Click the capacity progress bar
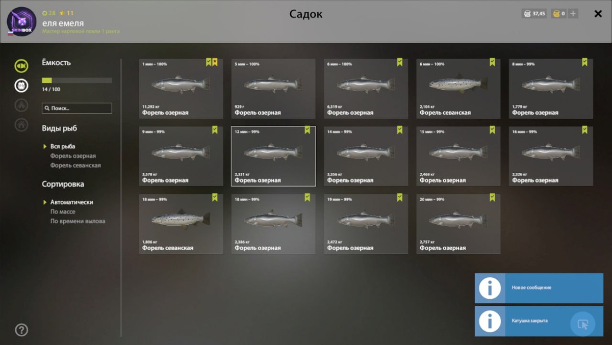 point(77,81)
